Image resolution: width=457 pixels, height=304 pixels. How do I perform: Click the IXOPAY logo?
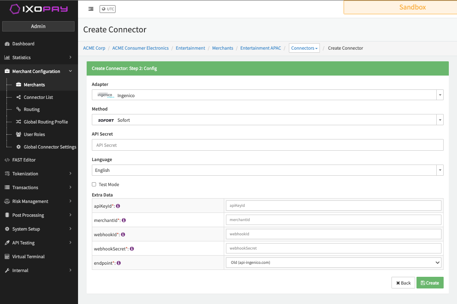(x=39, y=9)
